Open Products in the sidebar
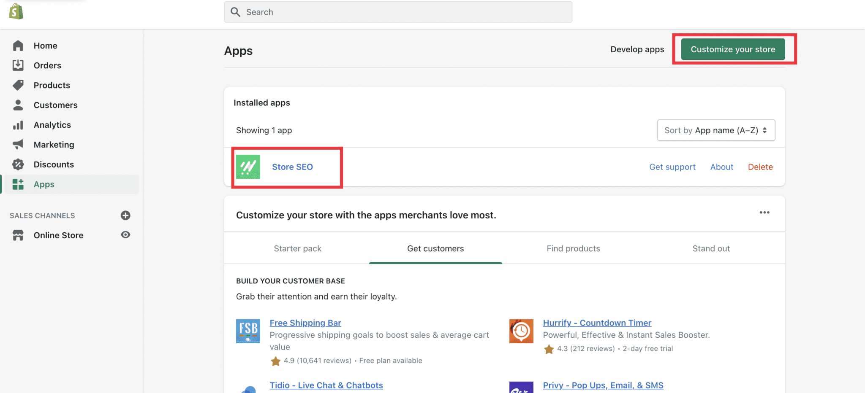This screenshot has height=393, width=865. (x=52, y=85)
